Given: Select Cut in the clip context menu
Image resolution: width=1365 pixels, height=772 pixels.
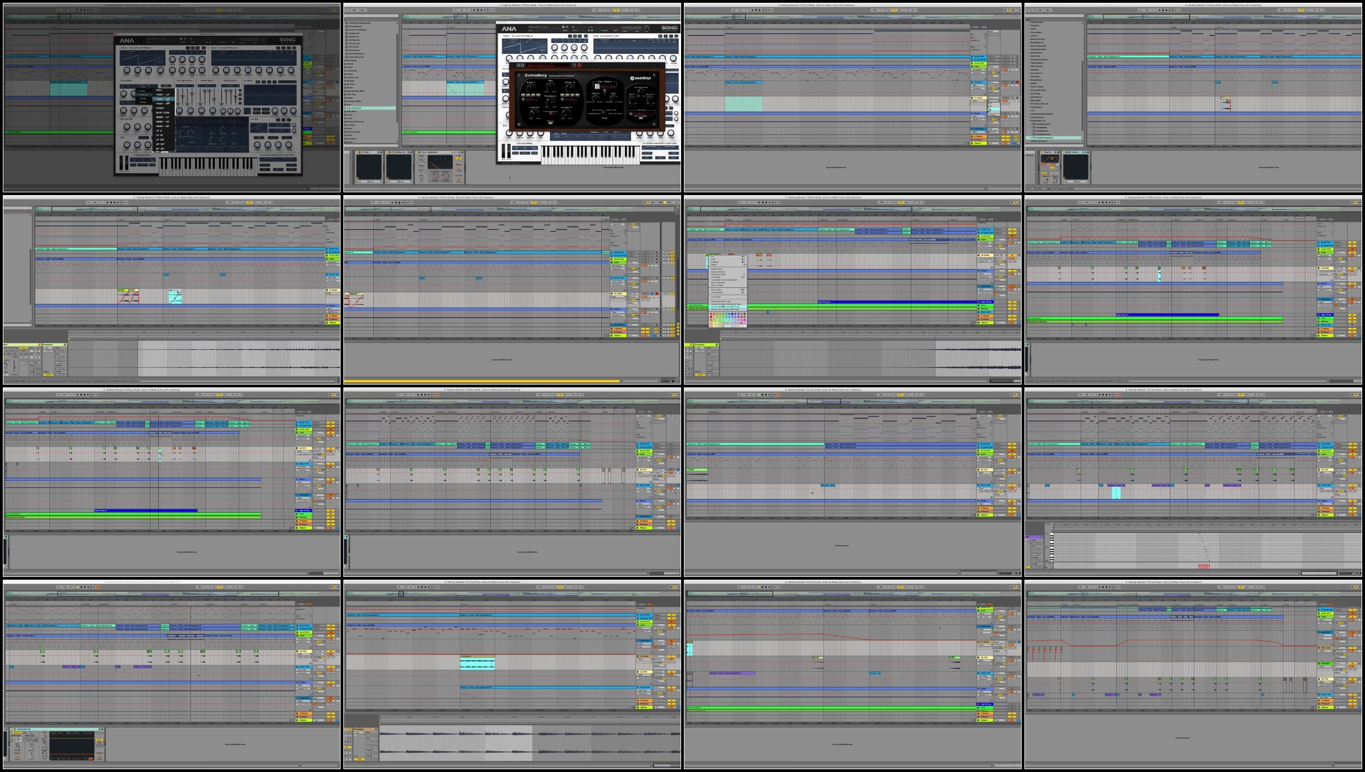Looking at the screenshot, I should [713, 257].
